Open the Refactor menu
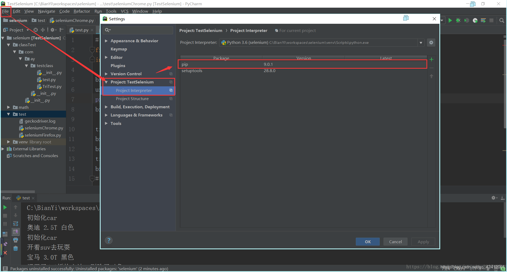This screenshot has width=507, height=272. (82, 11)
